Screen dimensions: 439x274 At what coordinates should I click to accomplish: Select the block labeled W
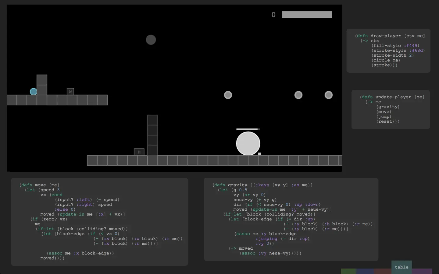70,91
